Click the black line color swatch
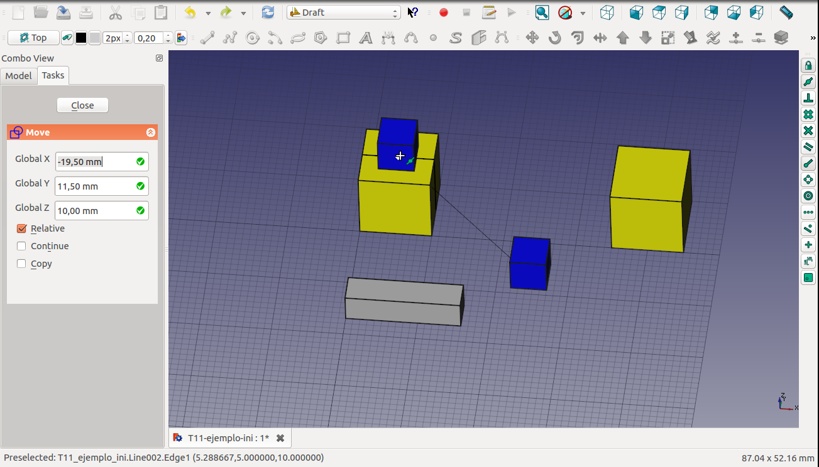Image resolution: width=819 pixels, height=467 pixels. pyautogui.click(x=81, y=38)
